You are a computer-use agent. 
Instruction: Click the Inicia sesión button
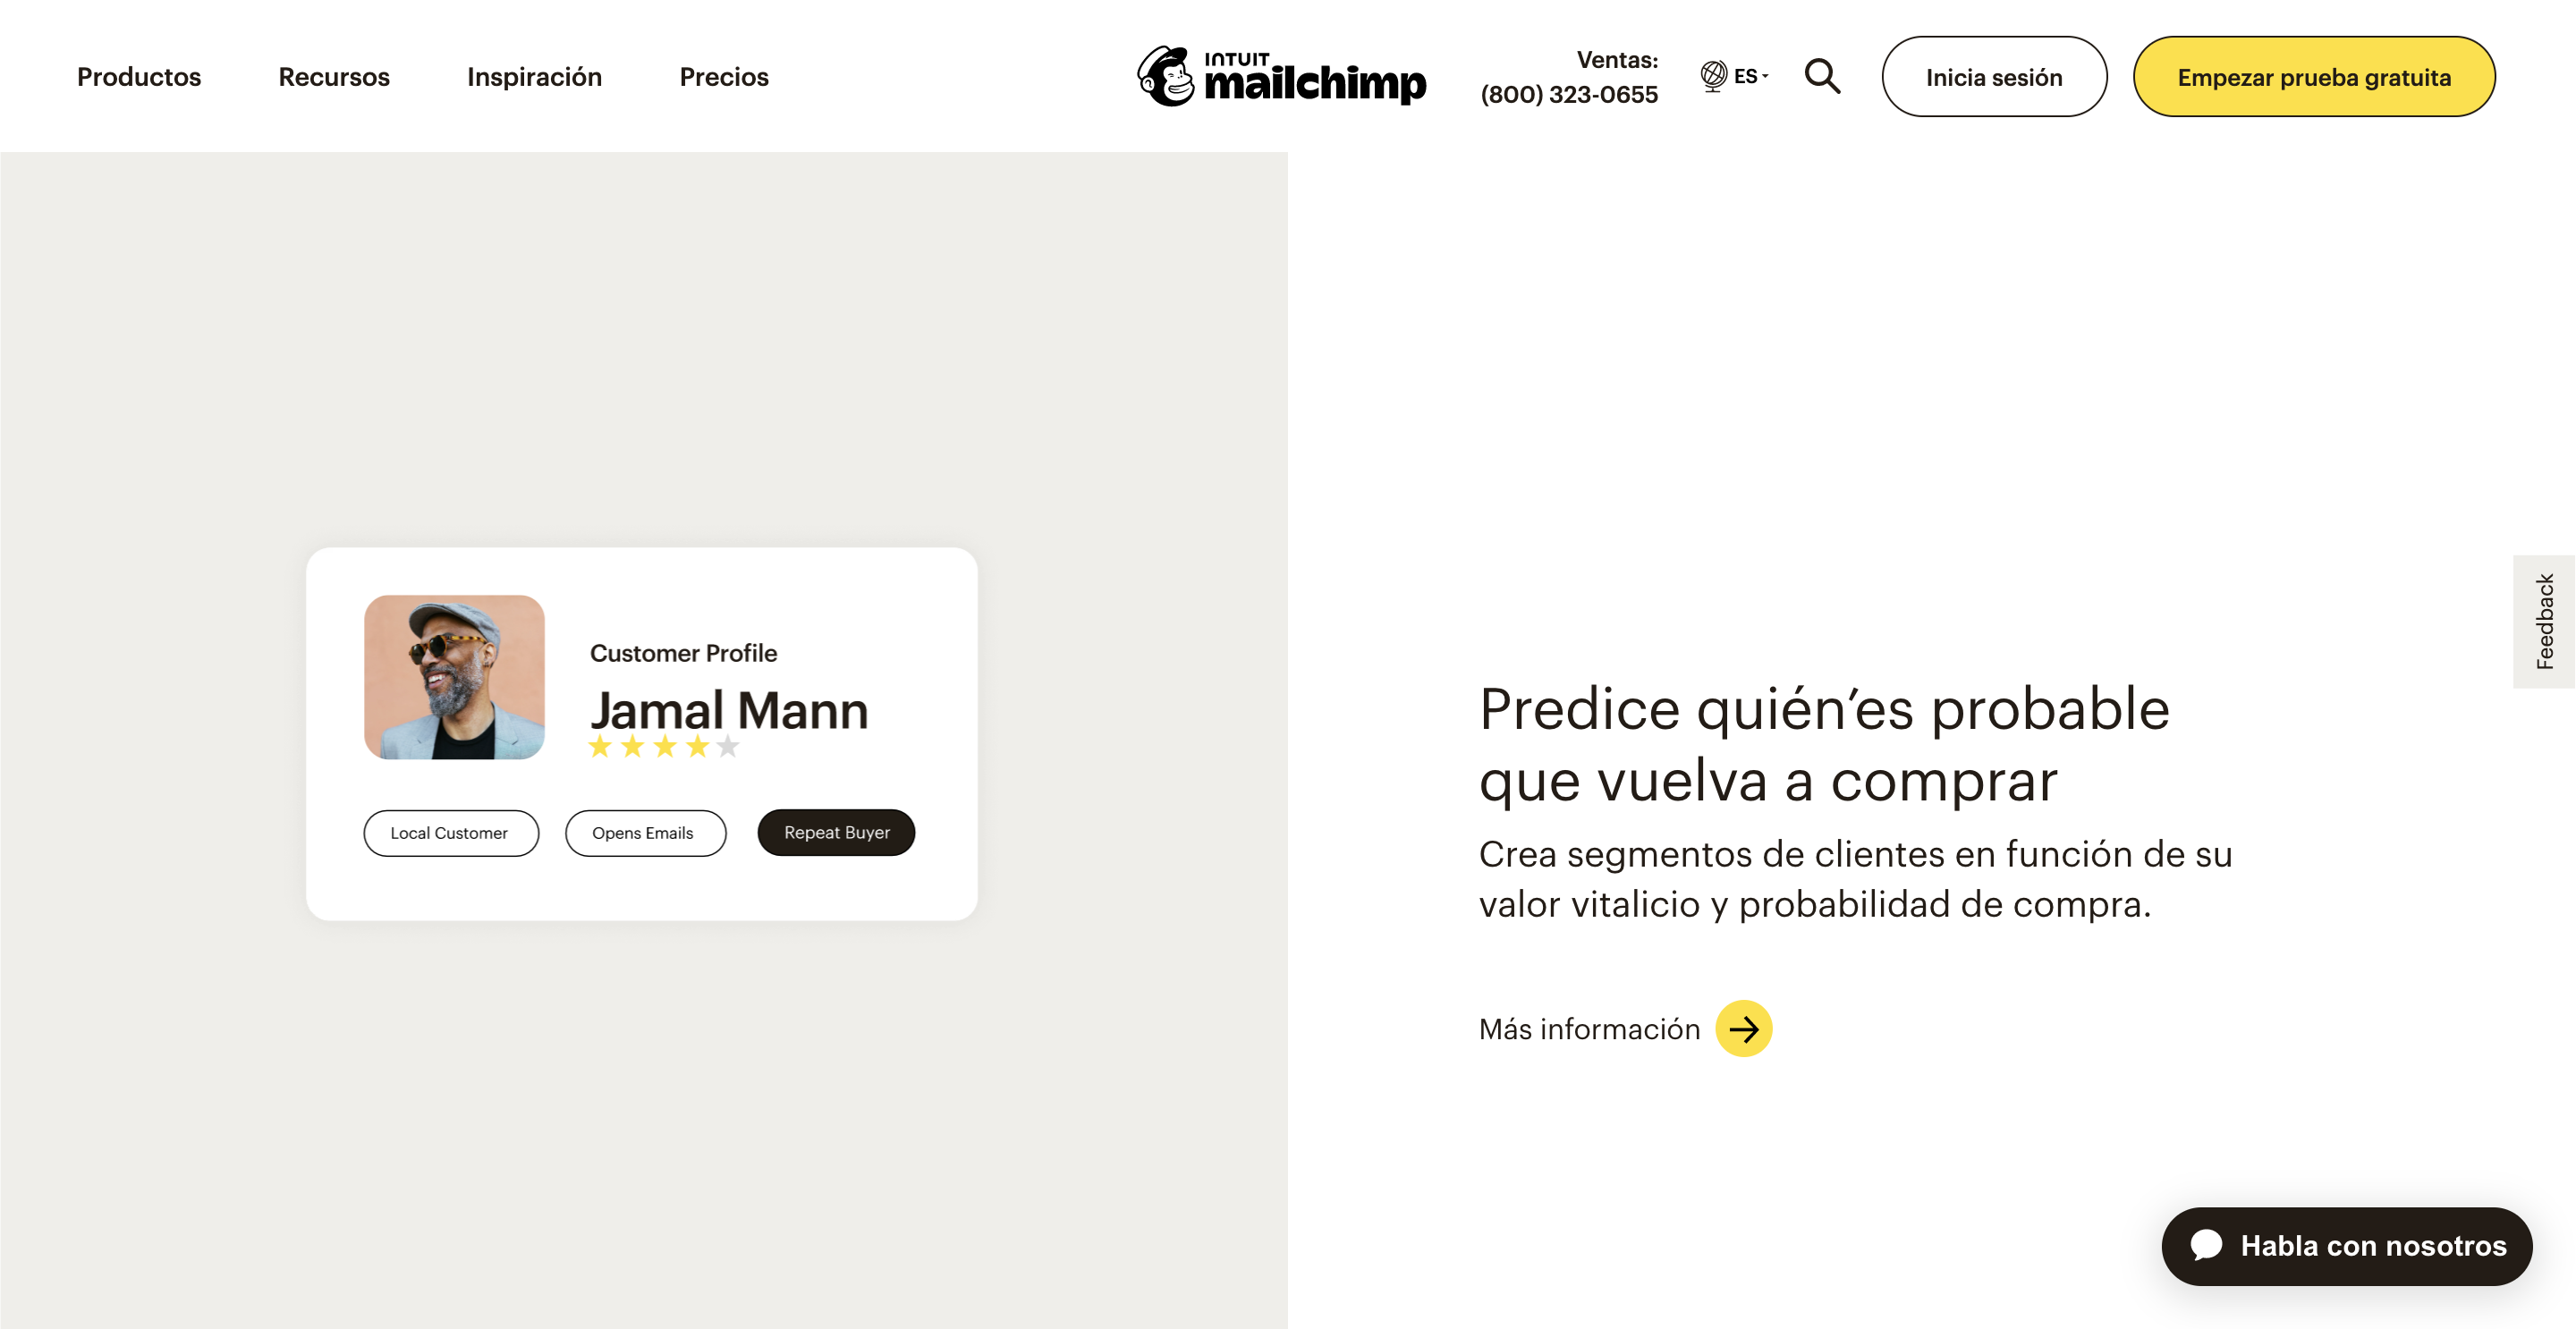(x=1993, y=76)
